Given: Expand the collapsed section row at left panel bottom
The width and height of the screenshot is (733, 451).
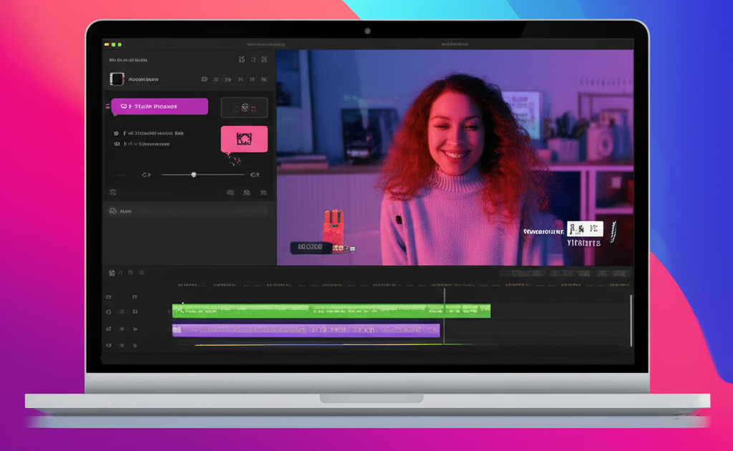Looking at the screenshot, I should (x=188, y=211).
